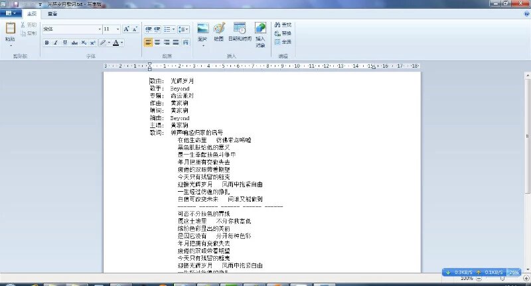This screenshot has width=531, height=286.
Task: Click the zoom slider handle
Action: coord(502,279)
